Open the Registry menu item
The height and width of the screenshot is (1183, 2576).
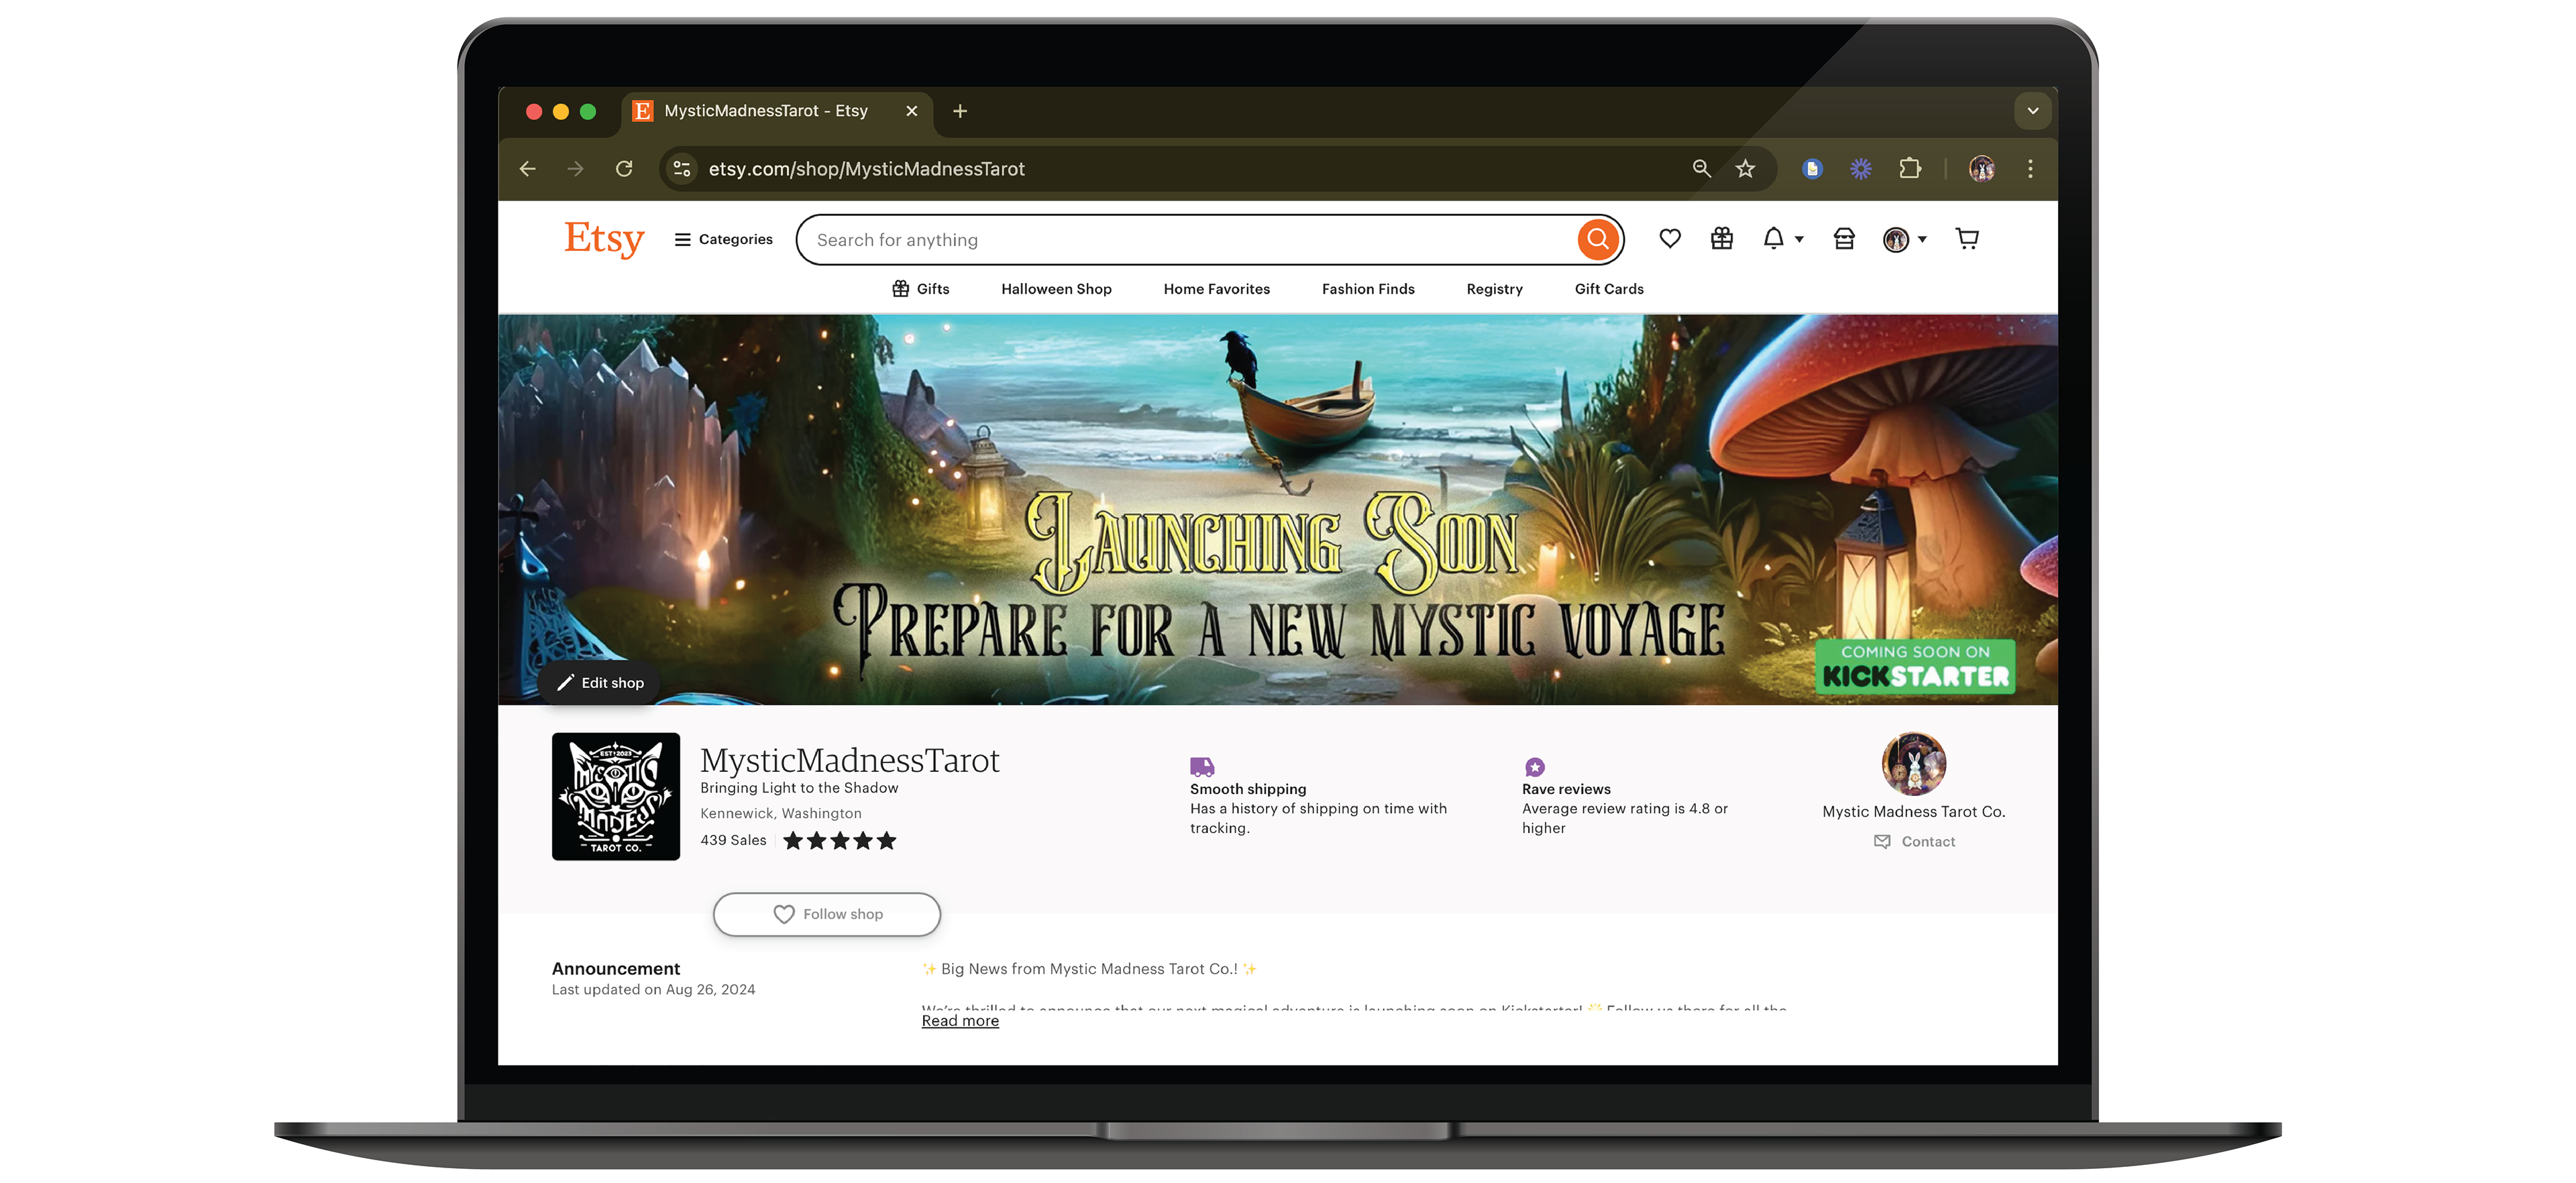pos(1494,289)
